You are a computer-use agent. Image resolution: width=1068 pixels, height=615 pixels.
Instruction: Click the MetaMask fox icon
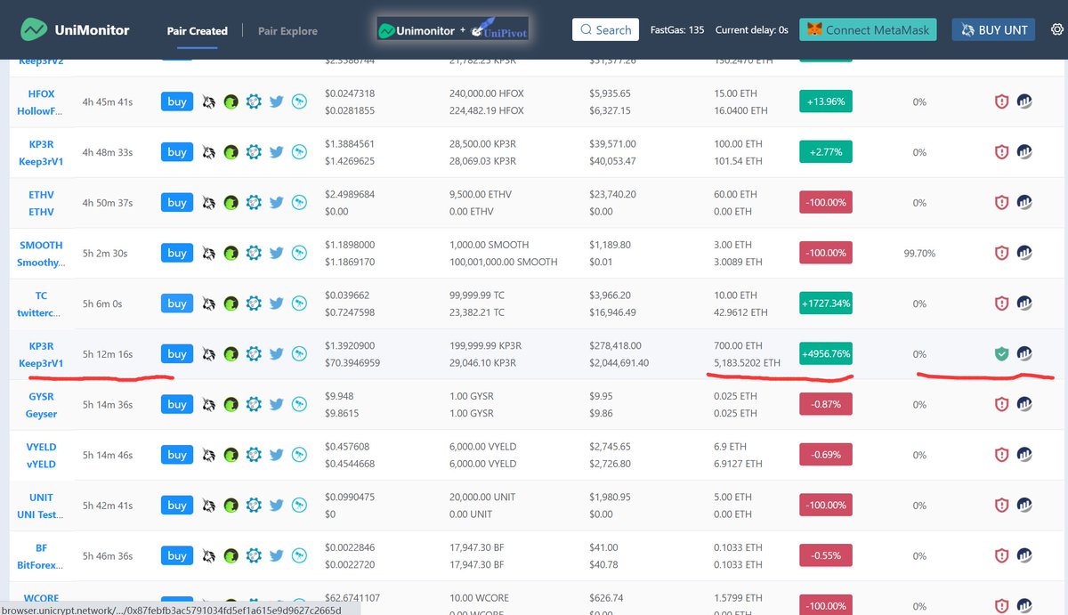(813, 29)
